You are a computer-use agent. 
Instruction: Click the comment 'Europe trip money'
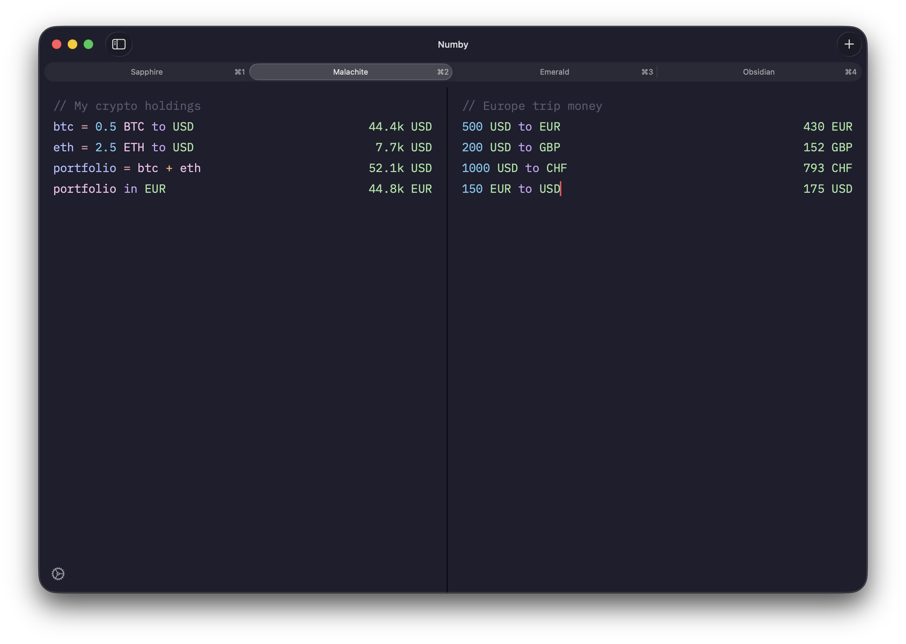coord(532,105)
